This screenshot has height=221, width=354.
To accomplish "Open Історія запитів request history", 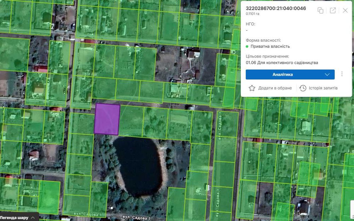I will click(x=323, y=88).
